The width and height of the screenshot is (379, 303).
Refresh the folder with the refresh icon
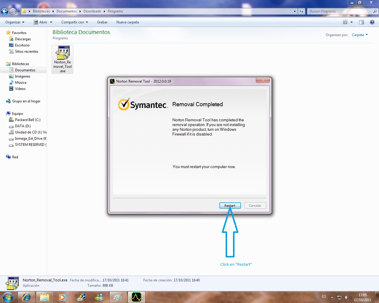(x=301, y=11)
